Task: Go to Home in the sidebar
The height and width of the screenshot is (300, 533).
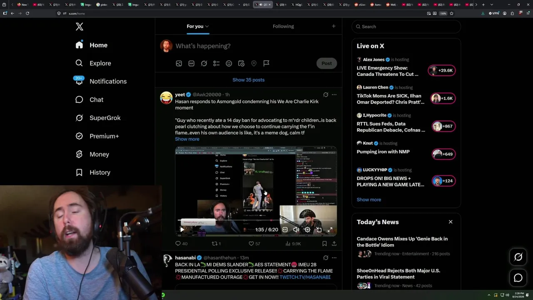Action: pyautogui.click(x=92, y=45)
